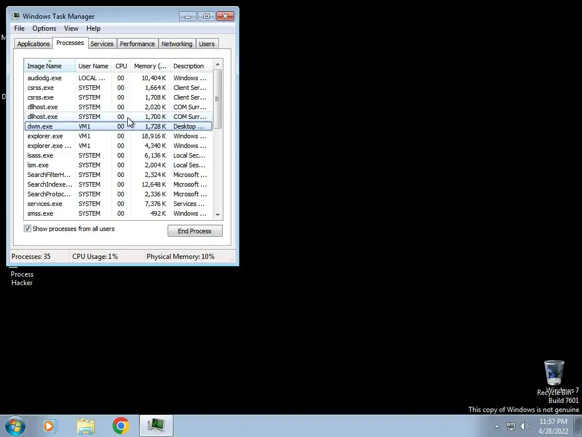This screenshot has width=582, height=437.
Task: Click the volume speaker tray icon
Action: point(525,426)
